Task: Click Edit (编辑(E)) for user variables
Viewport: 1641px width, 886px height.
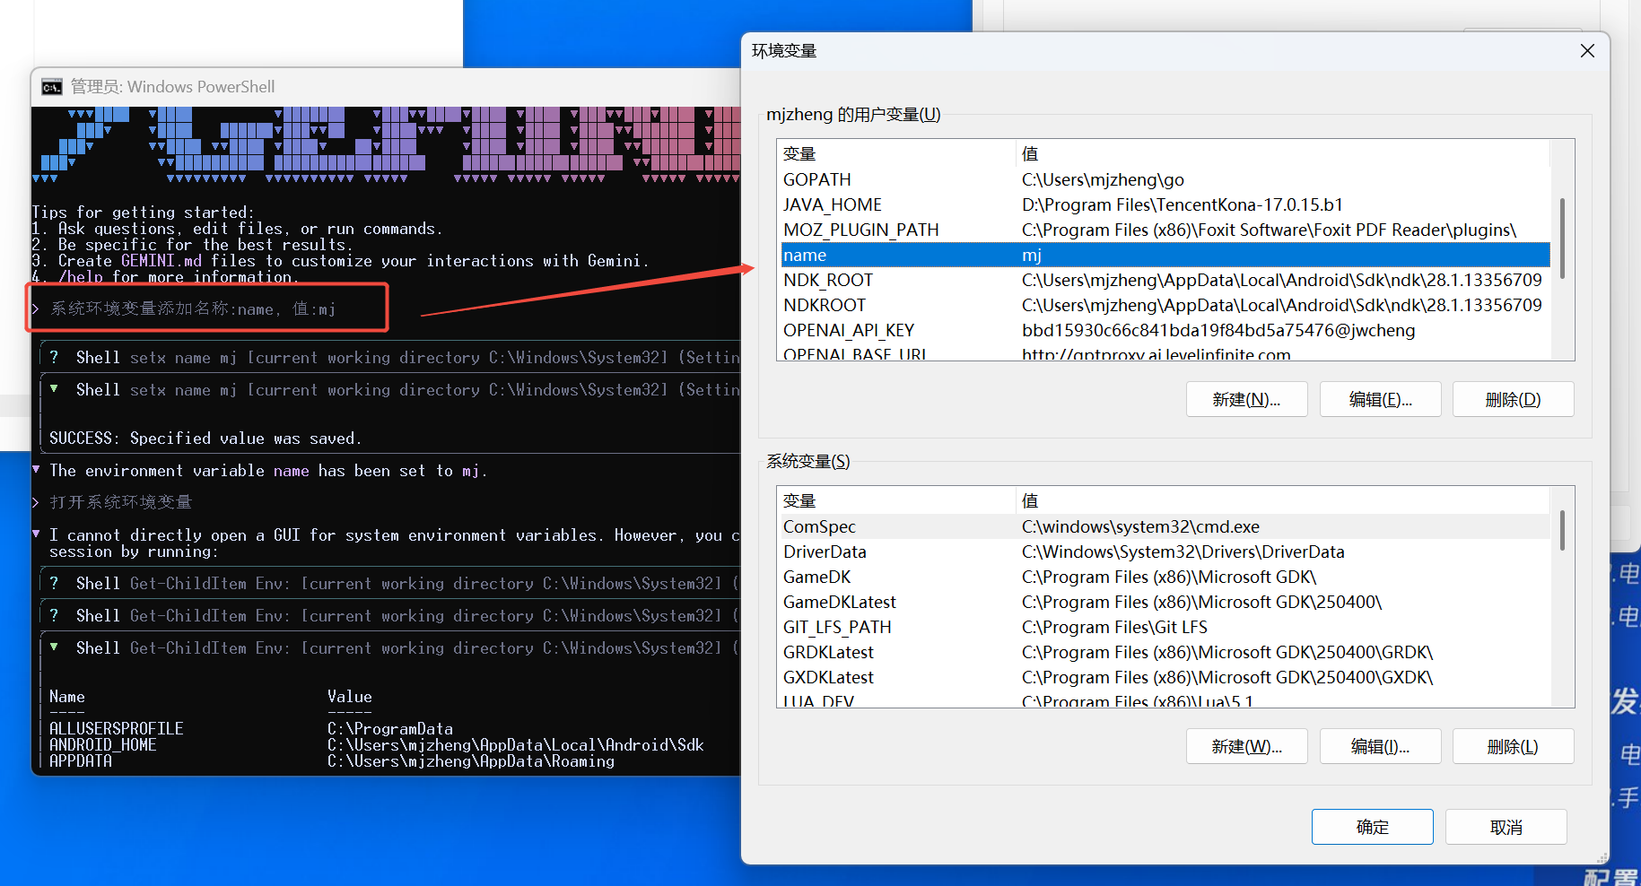Action: [1380, 400]
